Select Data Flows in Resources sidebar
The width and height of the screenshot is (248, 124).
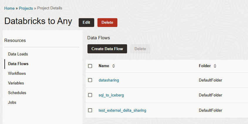coord(18,64)
